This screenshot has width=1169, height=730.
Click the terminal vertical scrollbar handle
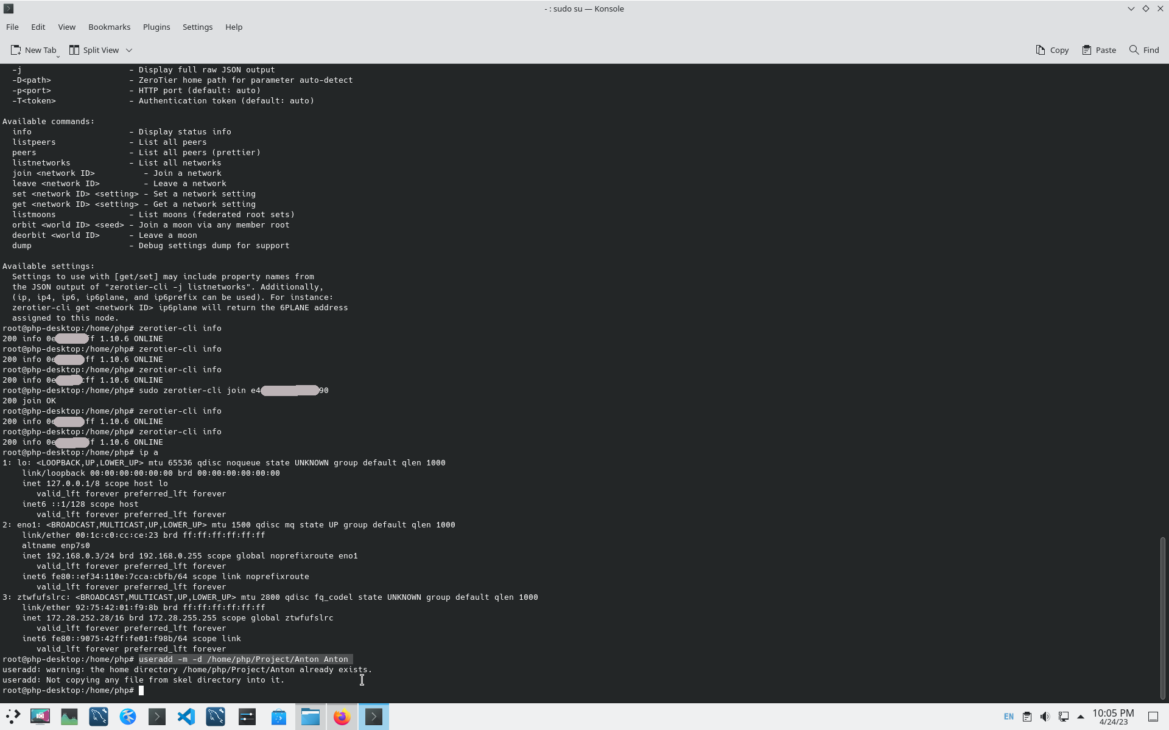[x=1162, y=617]
